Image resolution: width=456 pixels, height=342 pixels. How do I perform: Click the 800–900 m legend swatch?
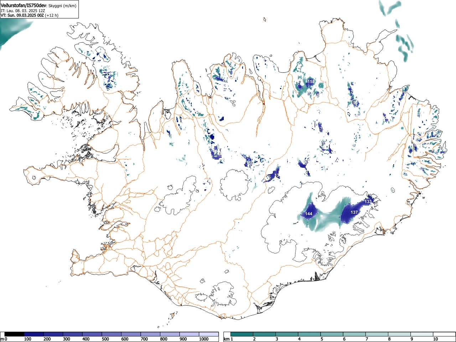(170, 334)
